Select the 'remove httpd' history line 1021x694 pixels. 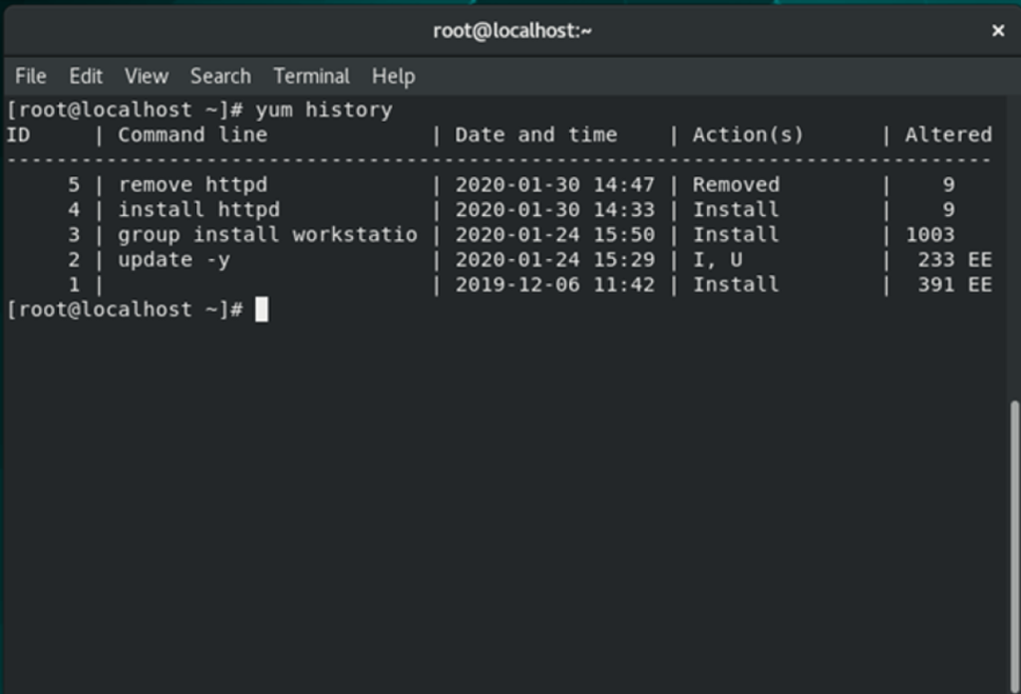192,184
